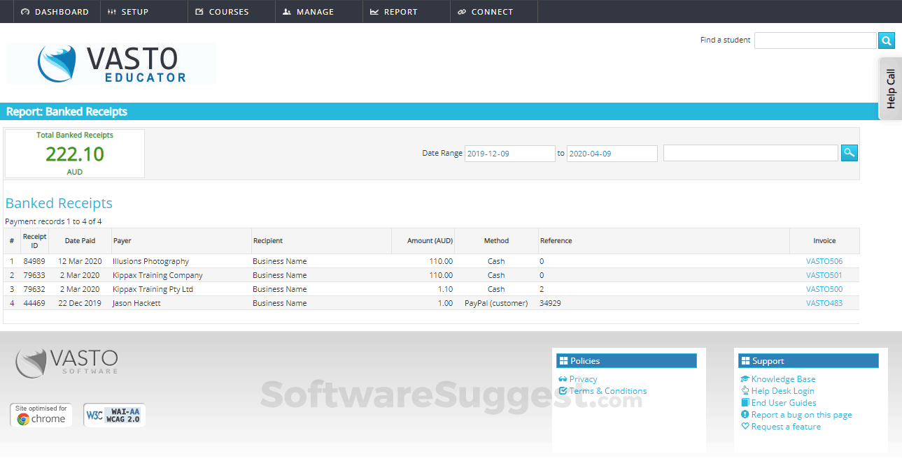Viewport: 902px width, 463px height.
Task: Click the date range start field
Action: coord(509,154)
